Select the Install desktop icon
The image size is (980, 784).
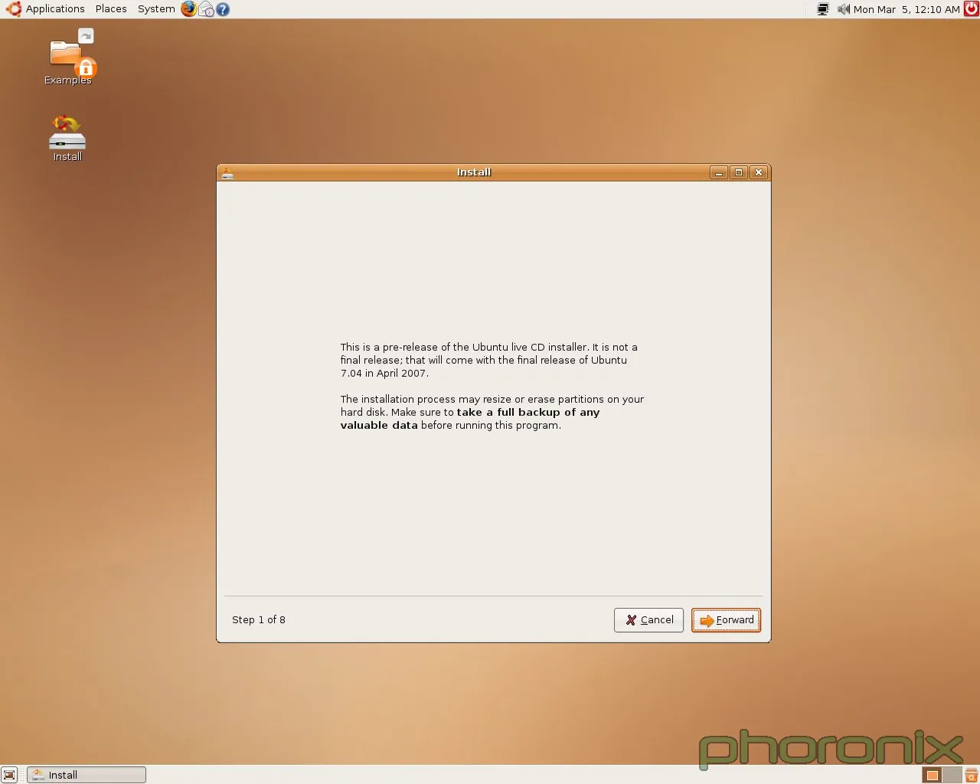click(x=67, y=139)
